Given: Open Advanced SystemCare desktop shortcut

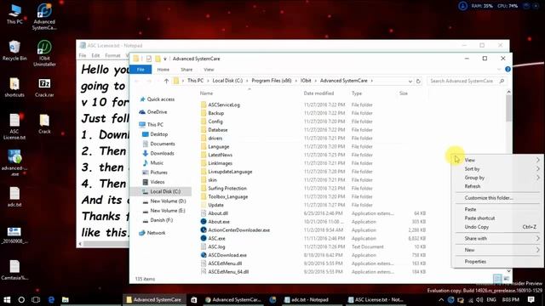Looking at the screenshot, I should (x=44, y=17).
